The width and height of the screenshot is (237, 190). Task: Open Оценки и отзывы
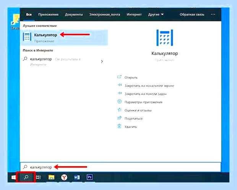138,110
